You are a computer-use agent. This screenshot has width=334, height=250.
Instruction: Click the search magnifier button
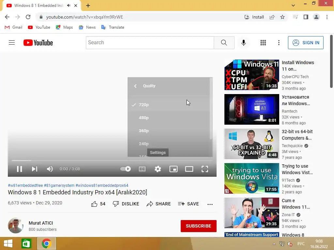click(224, 43)
